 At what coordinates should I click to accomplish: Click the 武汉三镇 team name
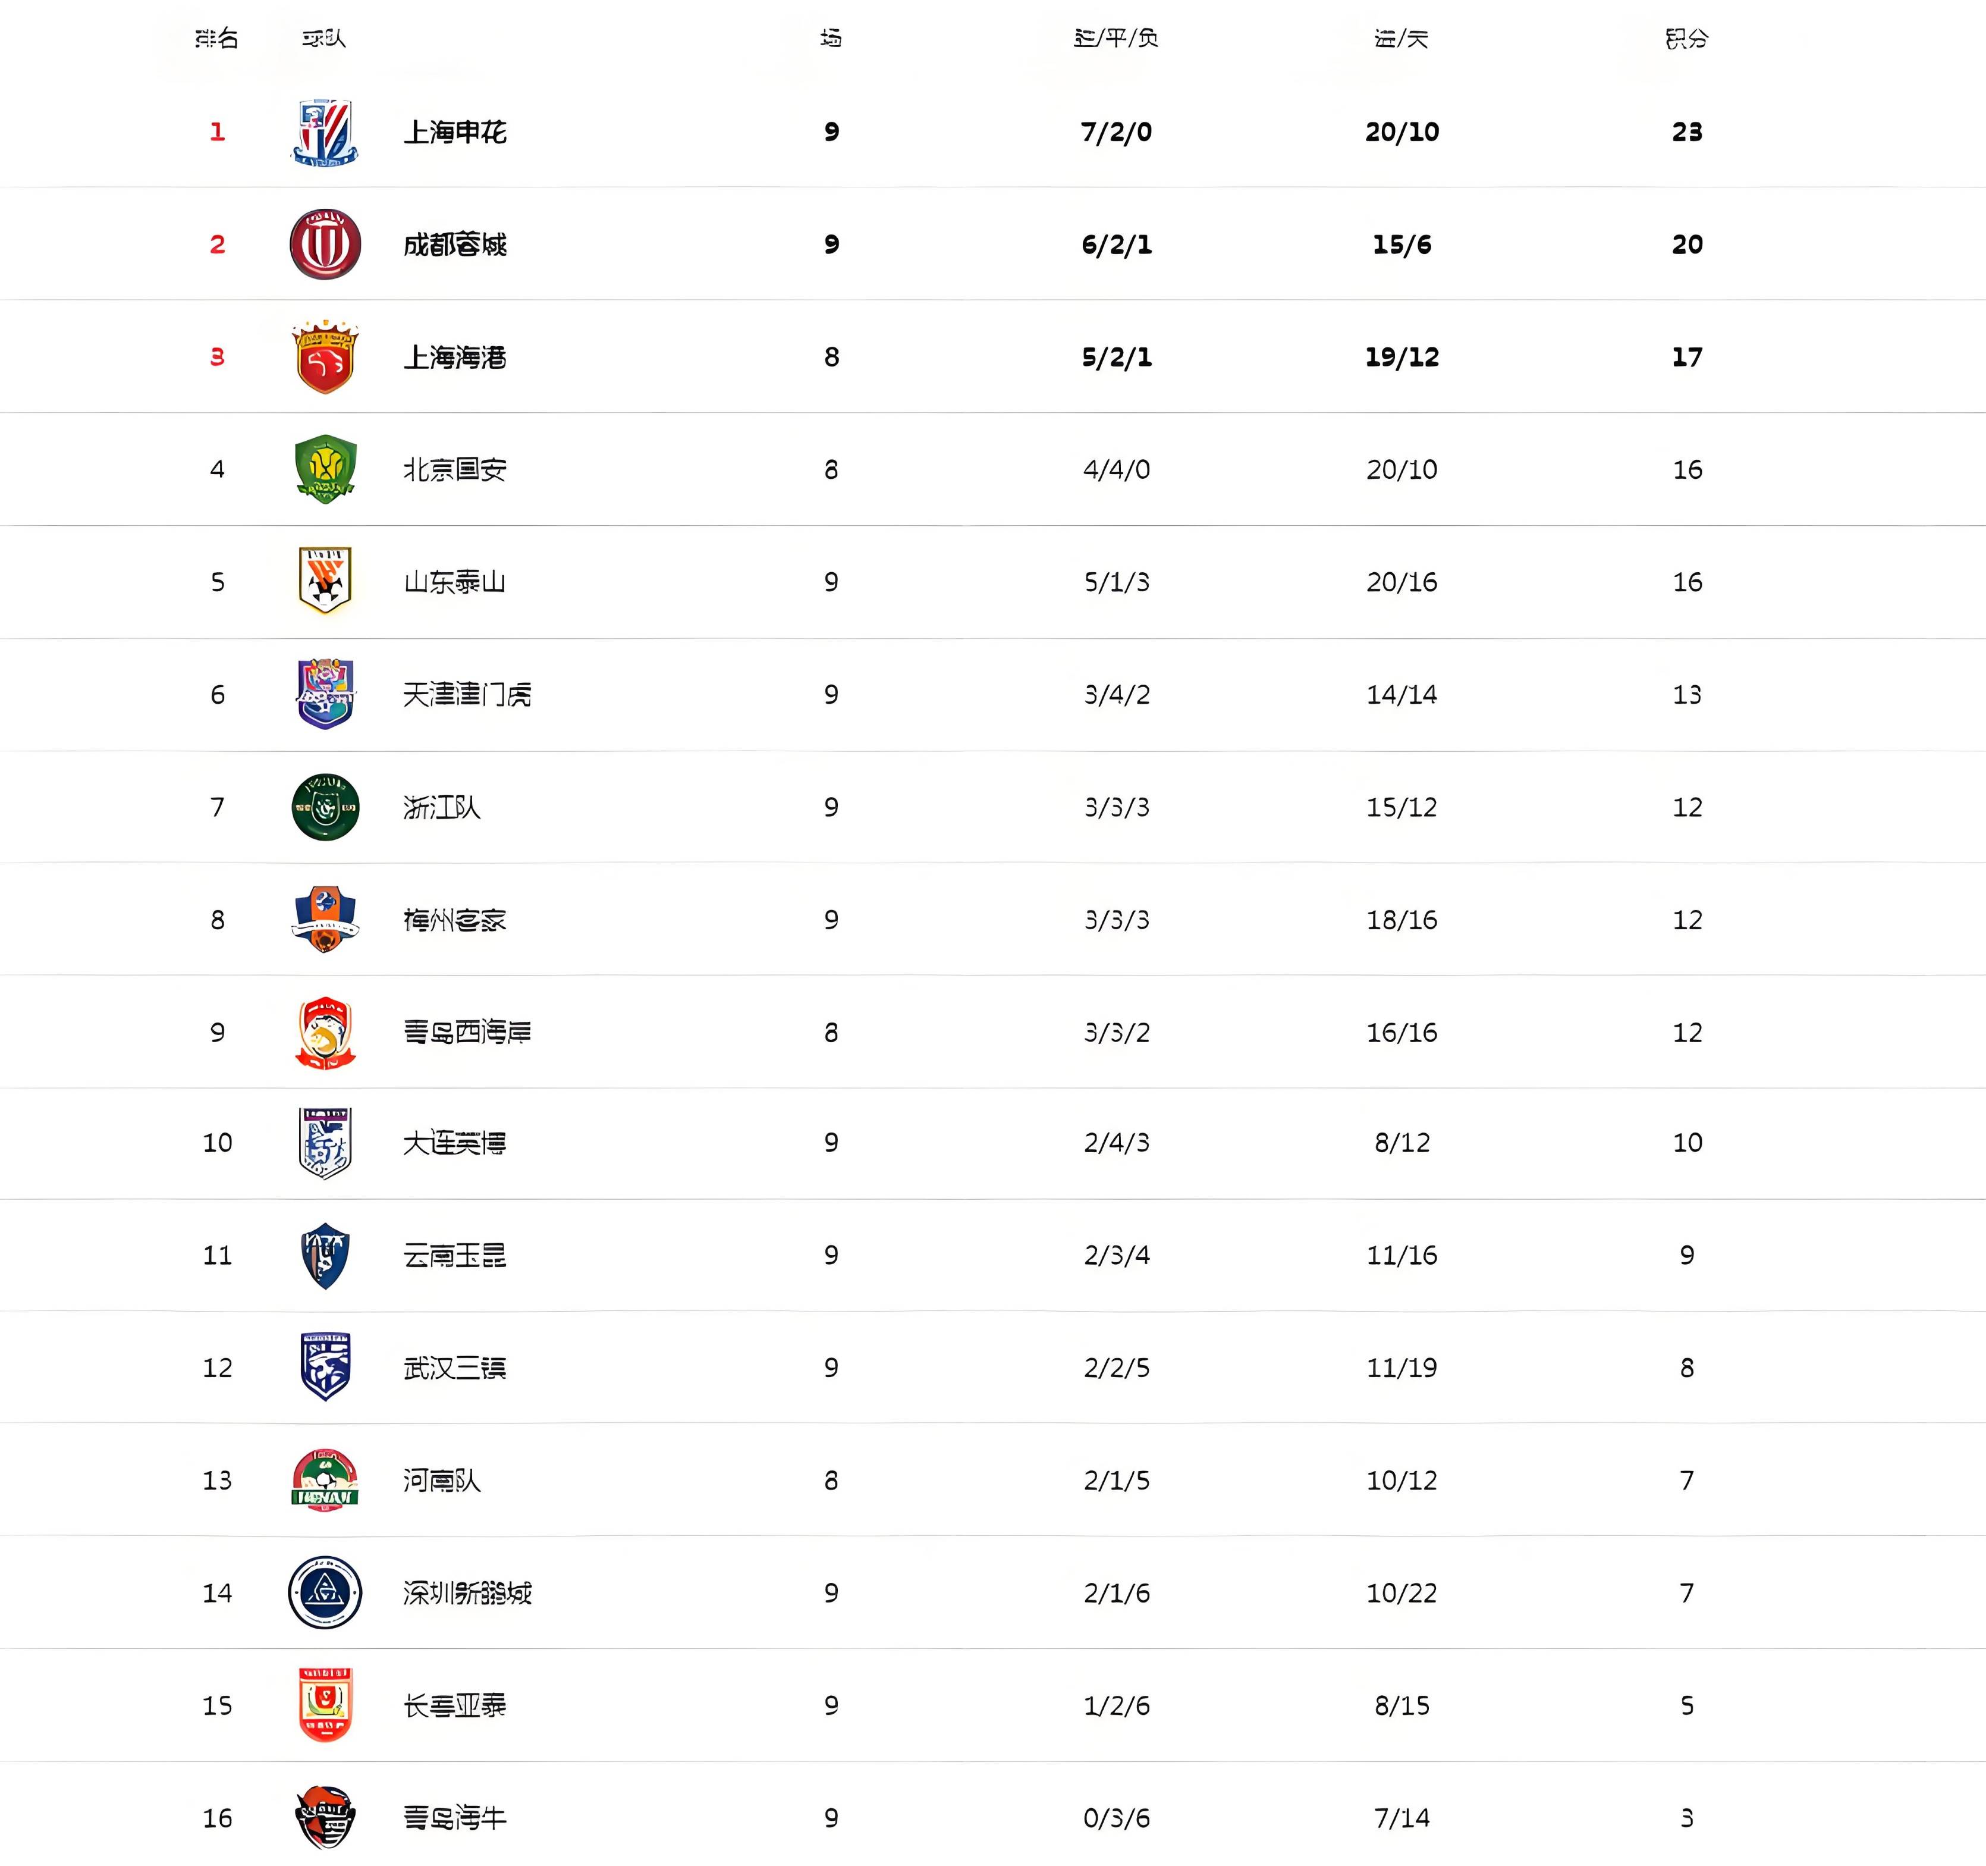[454, 1368]
